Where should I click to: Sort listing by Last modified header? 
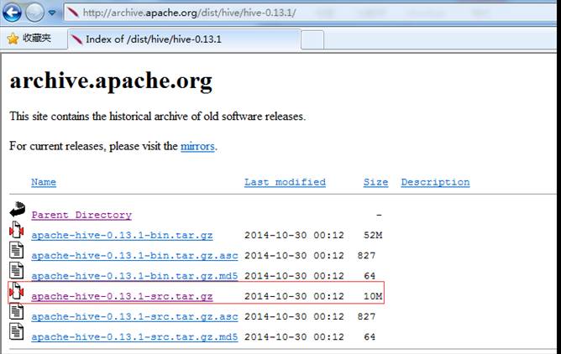285,182
